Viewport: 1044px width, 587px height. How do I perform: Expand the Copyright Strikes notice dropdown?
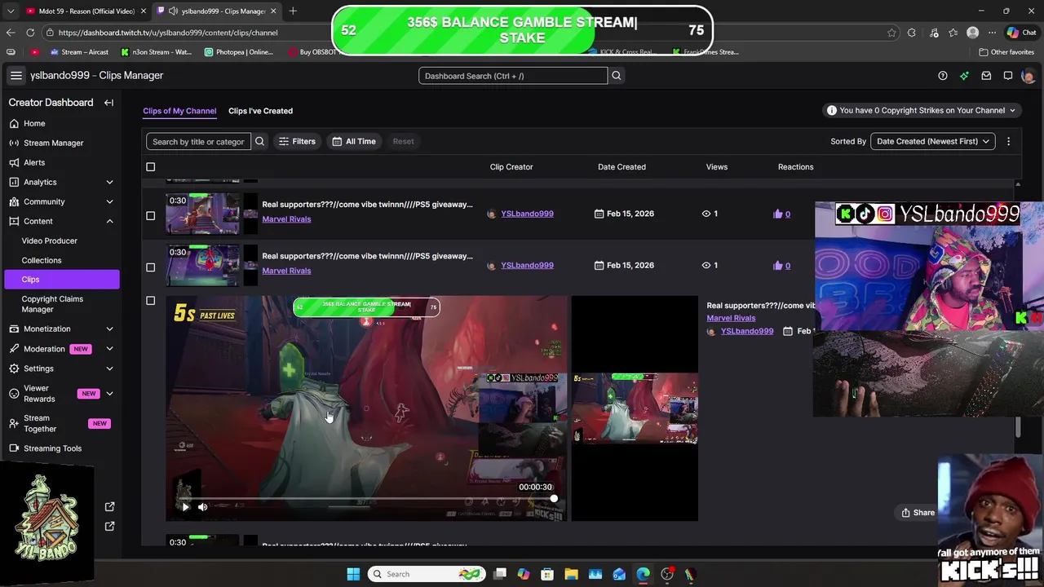(922, 110)
